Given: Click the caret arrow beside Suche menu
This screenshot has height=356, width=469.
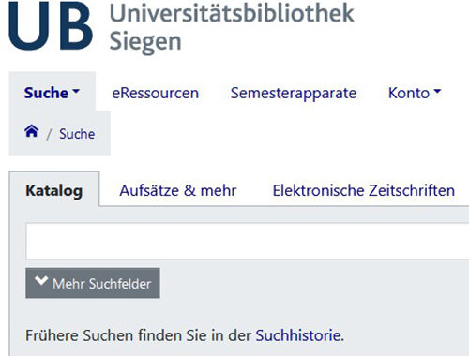Looking at the screenshot, I should coord(76,91).
